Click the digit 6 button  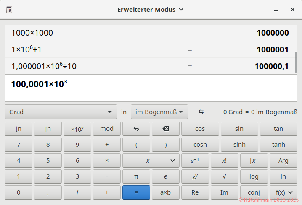tap(77, 161)
